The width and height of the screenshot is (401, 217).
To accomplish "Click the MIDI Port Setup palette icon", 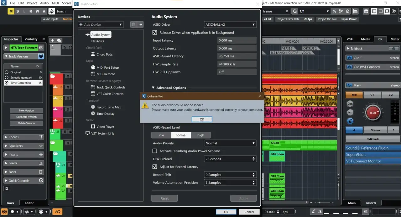I will click(x=93, y=67).
